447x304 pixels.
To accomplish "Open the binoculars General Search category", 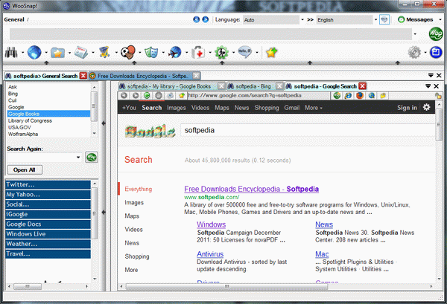I will [11, 52].
